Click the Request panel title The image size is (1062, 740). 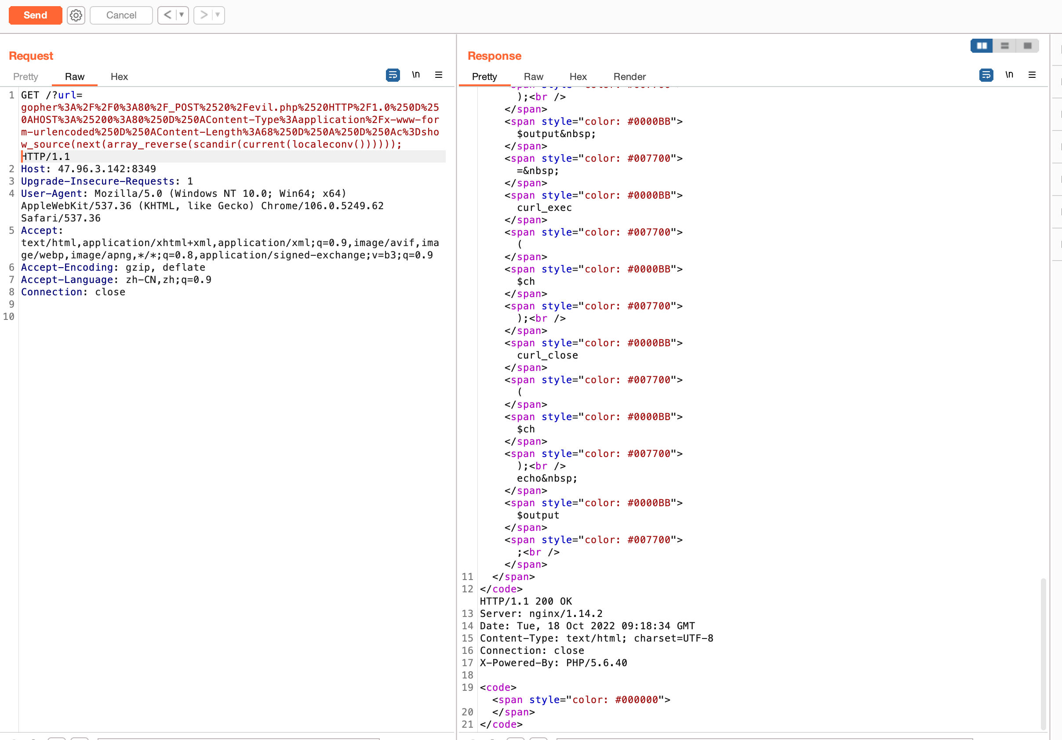tap(31, 56)
